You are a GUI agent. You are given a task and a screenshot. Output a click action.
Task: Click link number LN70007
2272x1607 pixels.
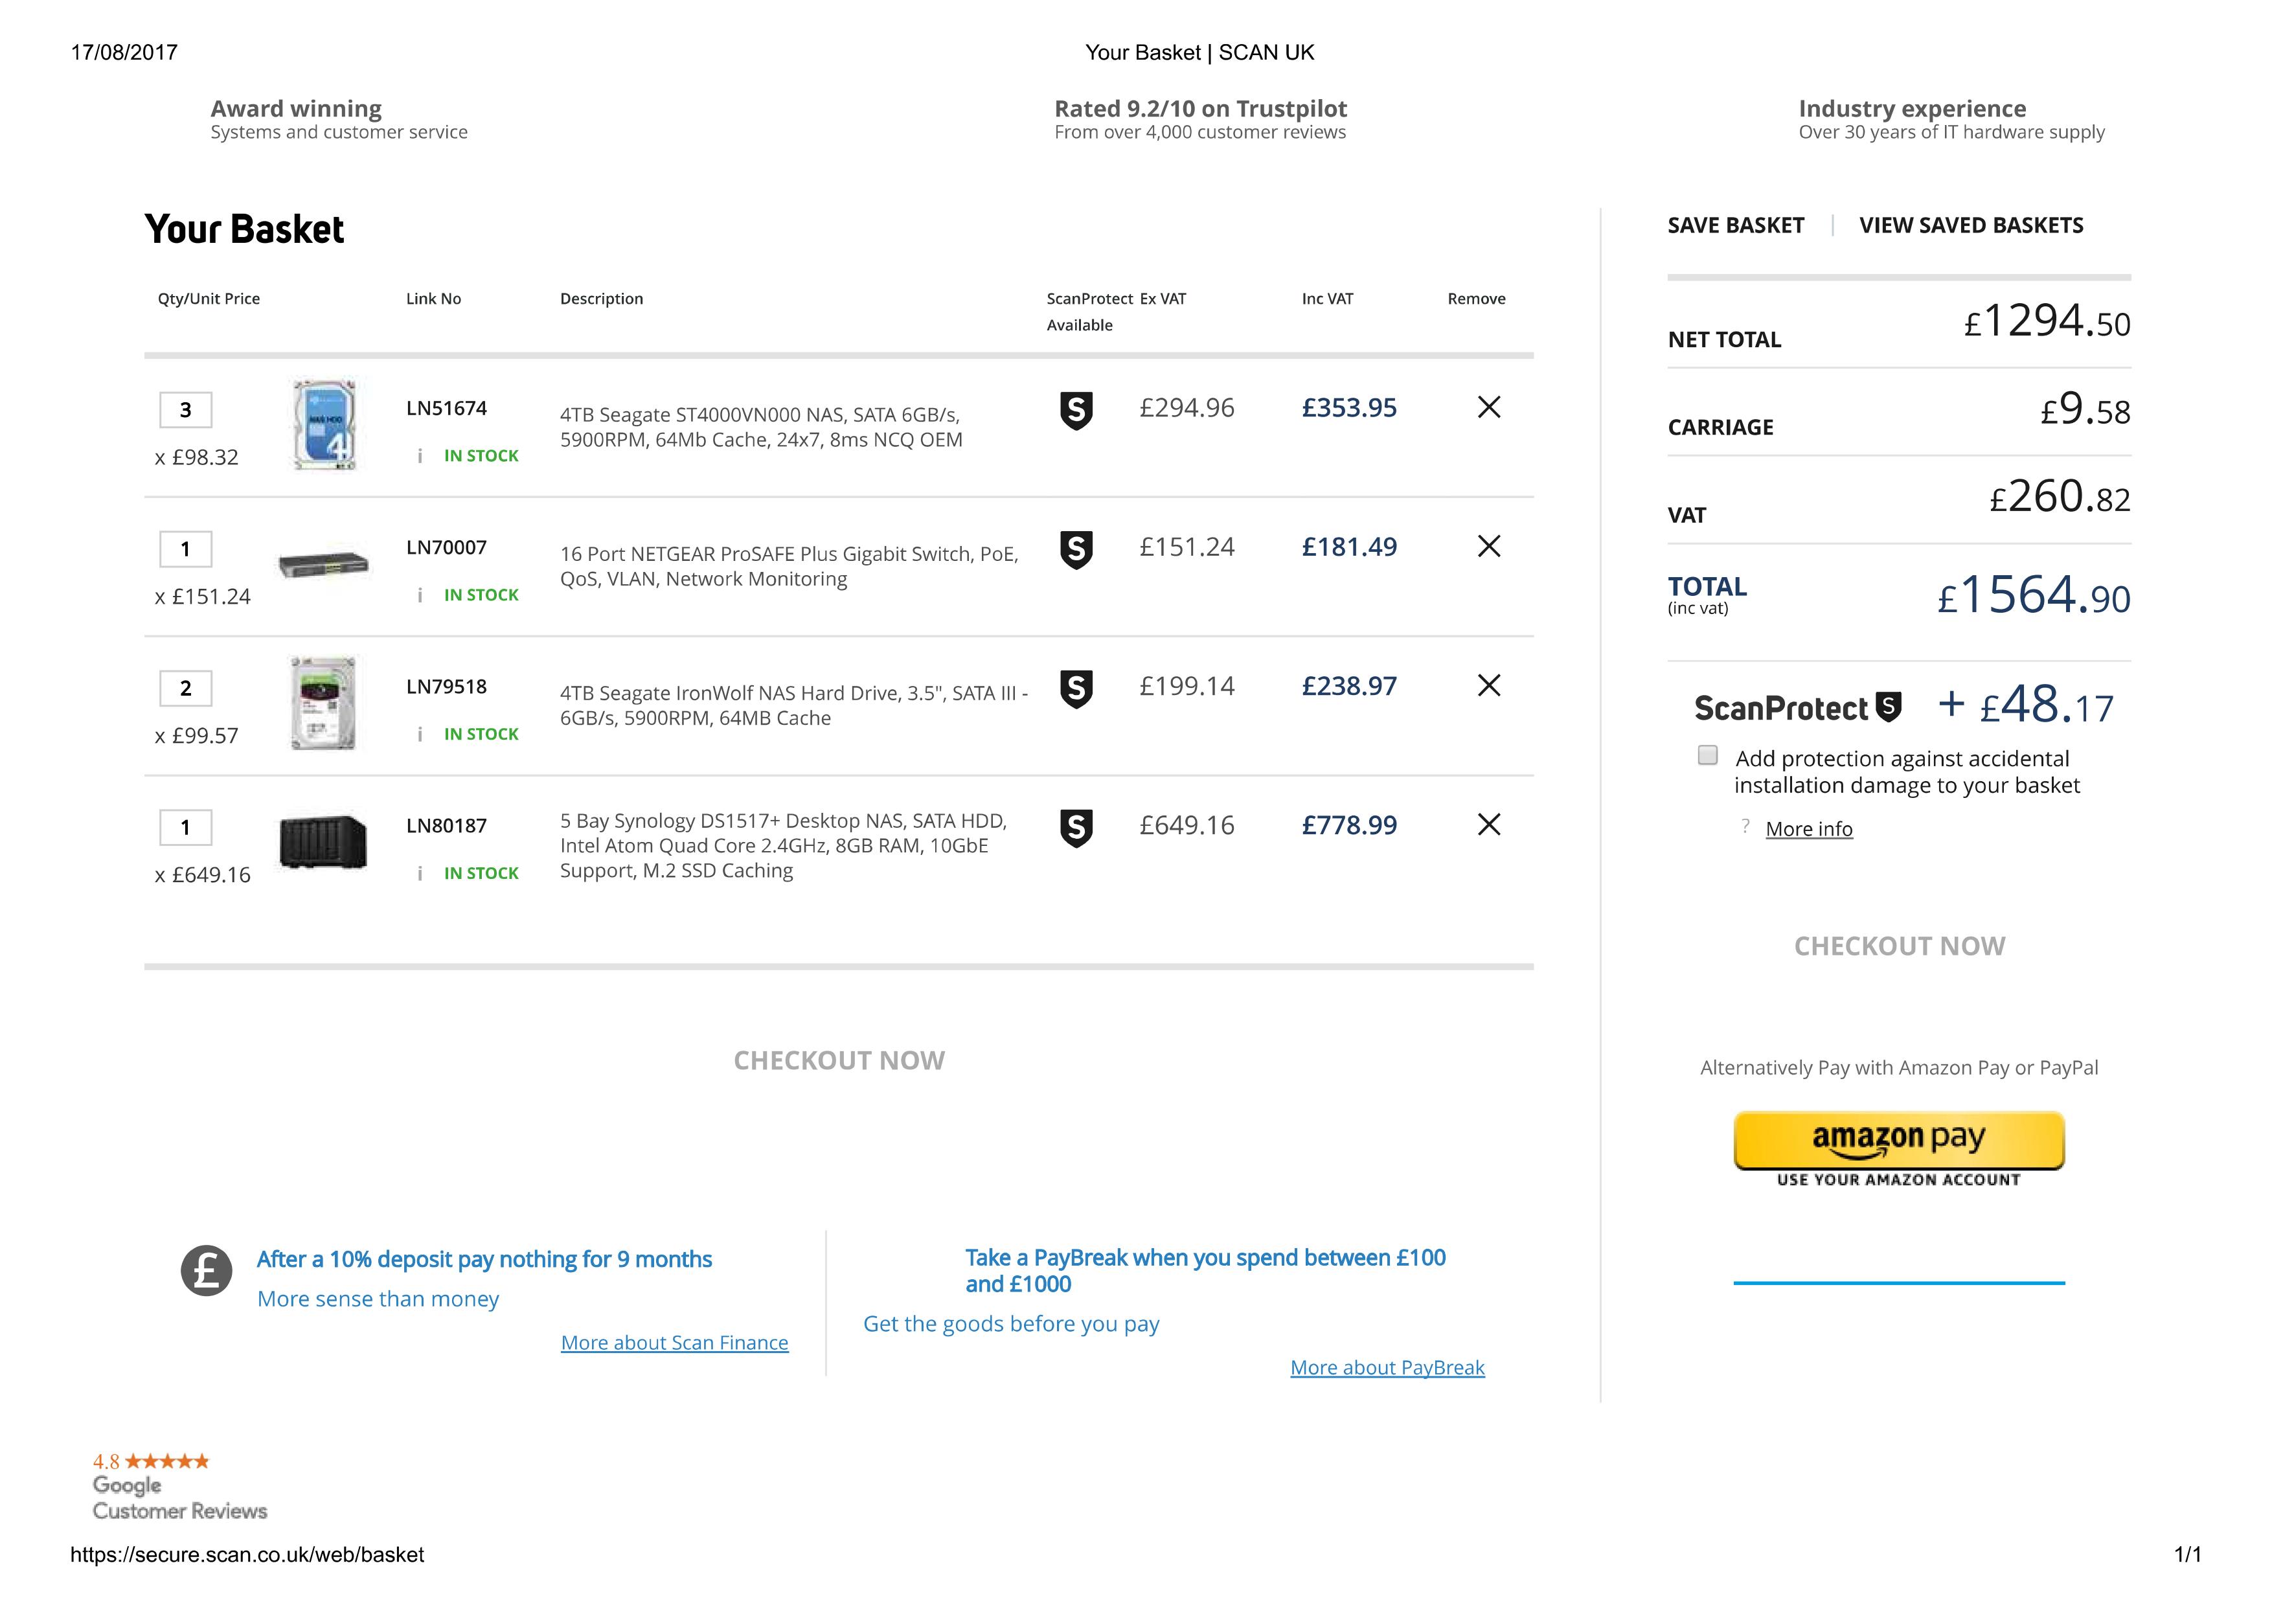(446, 547)
